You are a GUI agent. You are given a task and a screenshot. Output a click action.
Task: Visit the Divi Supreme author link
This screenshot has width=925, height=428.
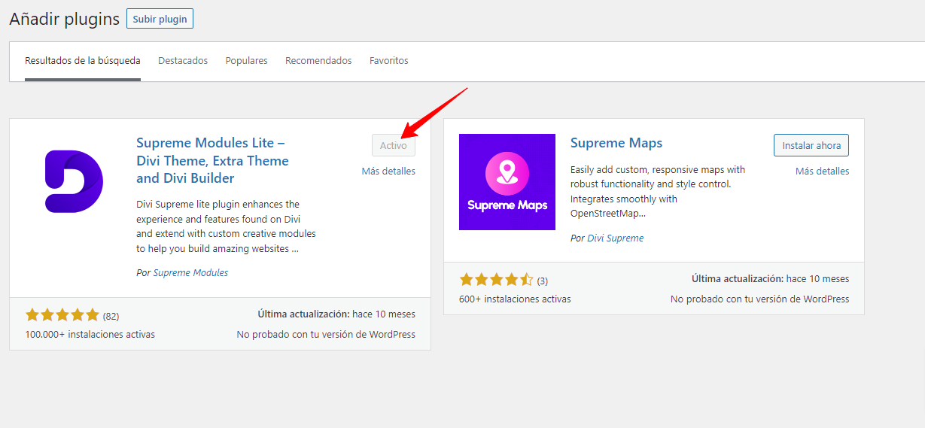[615, 238]
